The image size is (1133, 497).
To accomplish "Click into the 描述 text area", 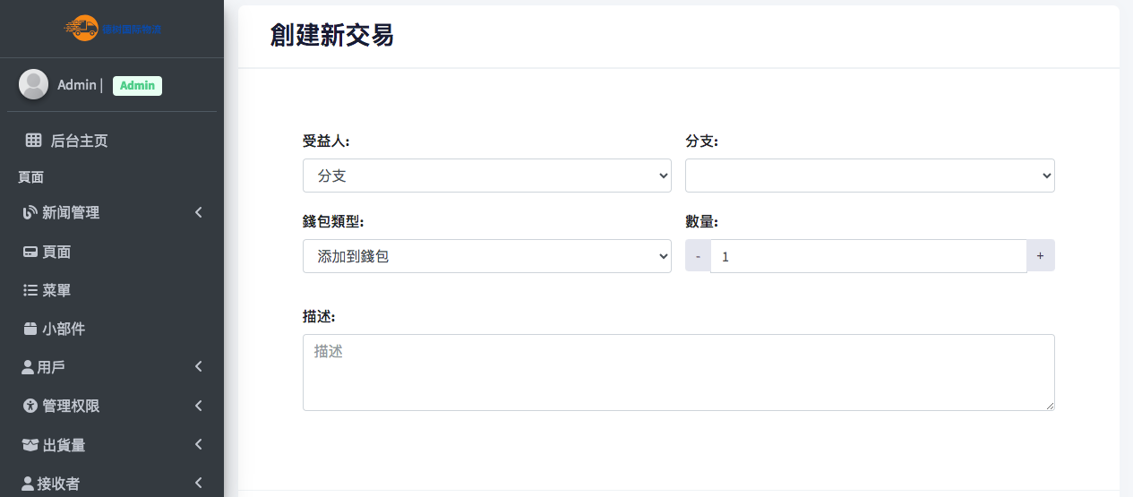I will click(x=678, y=373).
